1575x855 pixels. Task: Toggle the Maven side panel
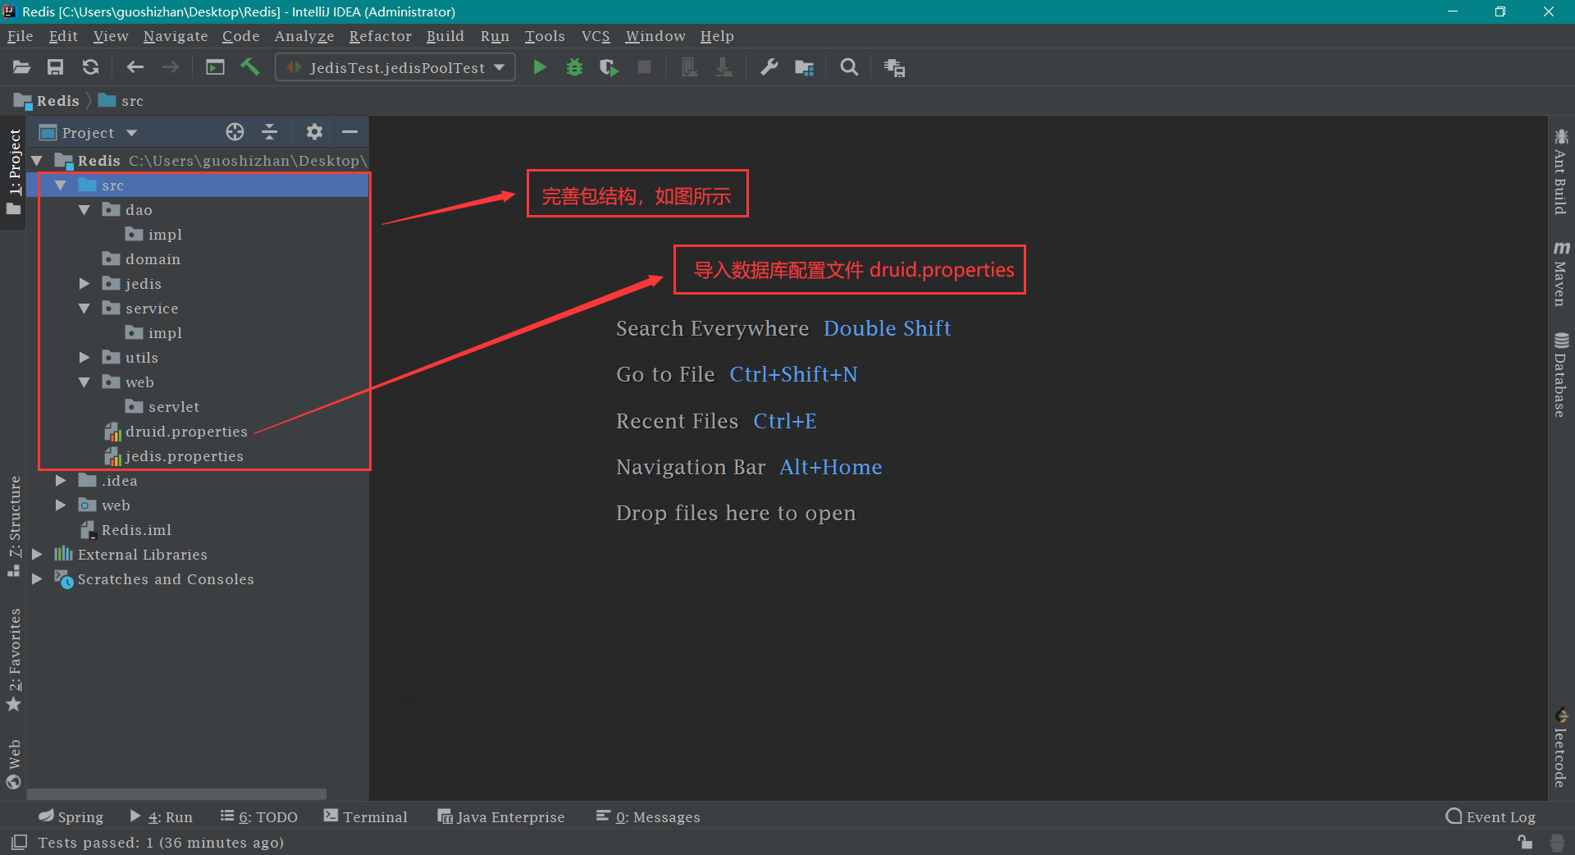(1560, 274)
